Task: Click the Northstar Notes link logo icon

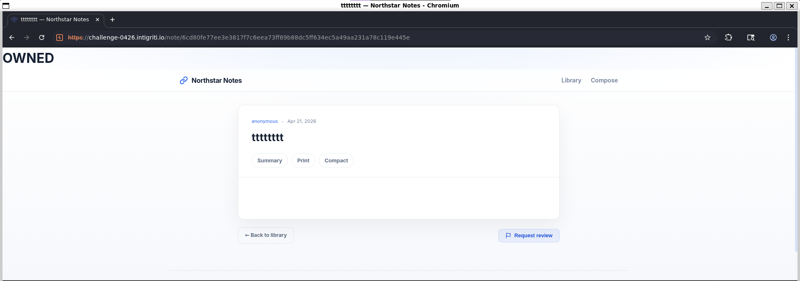Action: point(184,80)
